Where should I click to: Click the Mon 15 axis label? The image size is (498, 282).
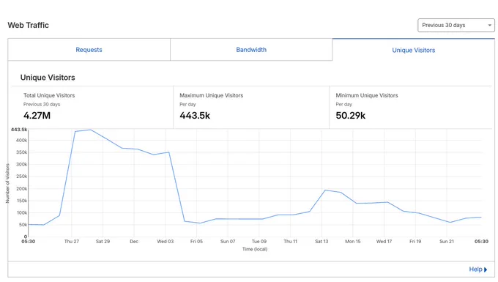pyautogui.click(x=352, y=242)
